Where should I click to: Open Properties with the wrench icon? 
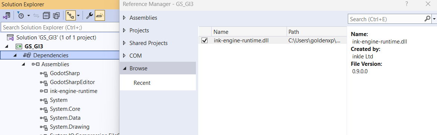point(89,16)
